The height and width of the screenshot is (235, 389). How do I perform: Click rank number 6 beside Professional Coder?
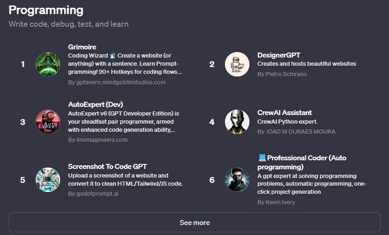[212, 180]
